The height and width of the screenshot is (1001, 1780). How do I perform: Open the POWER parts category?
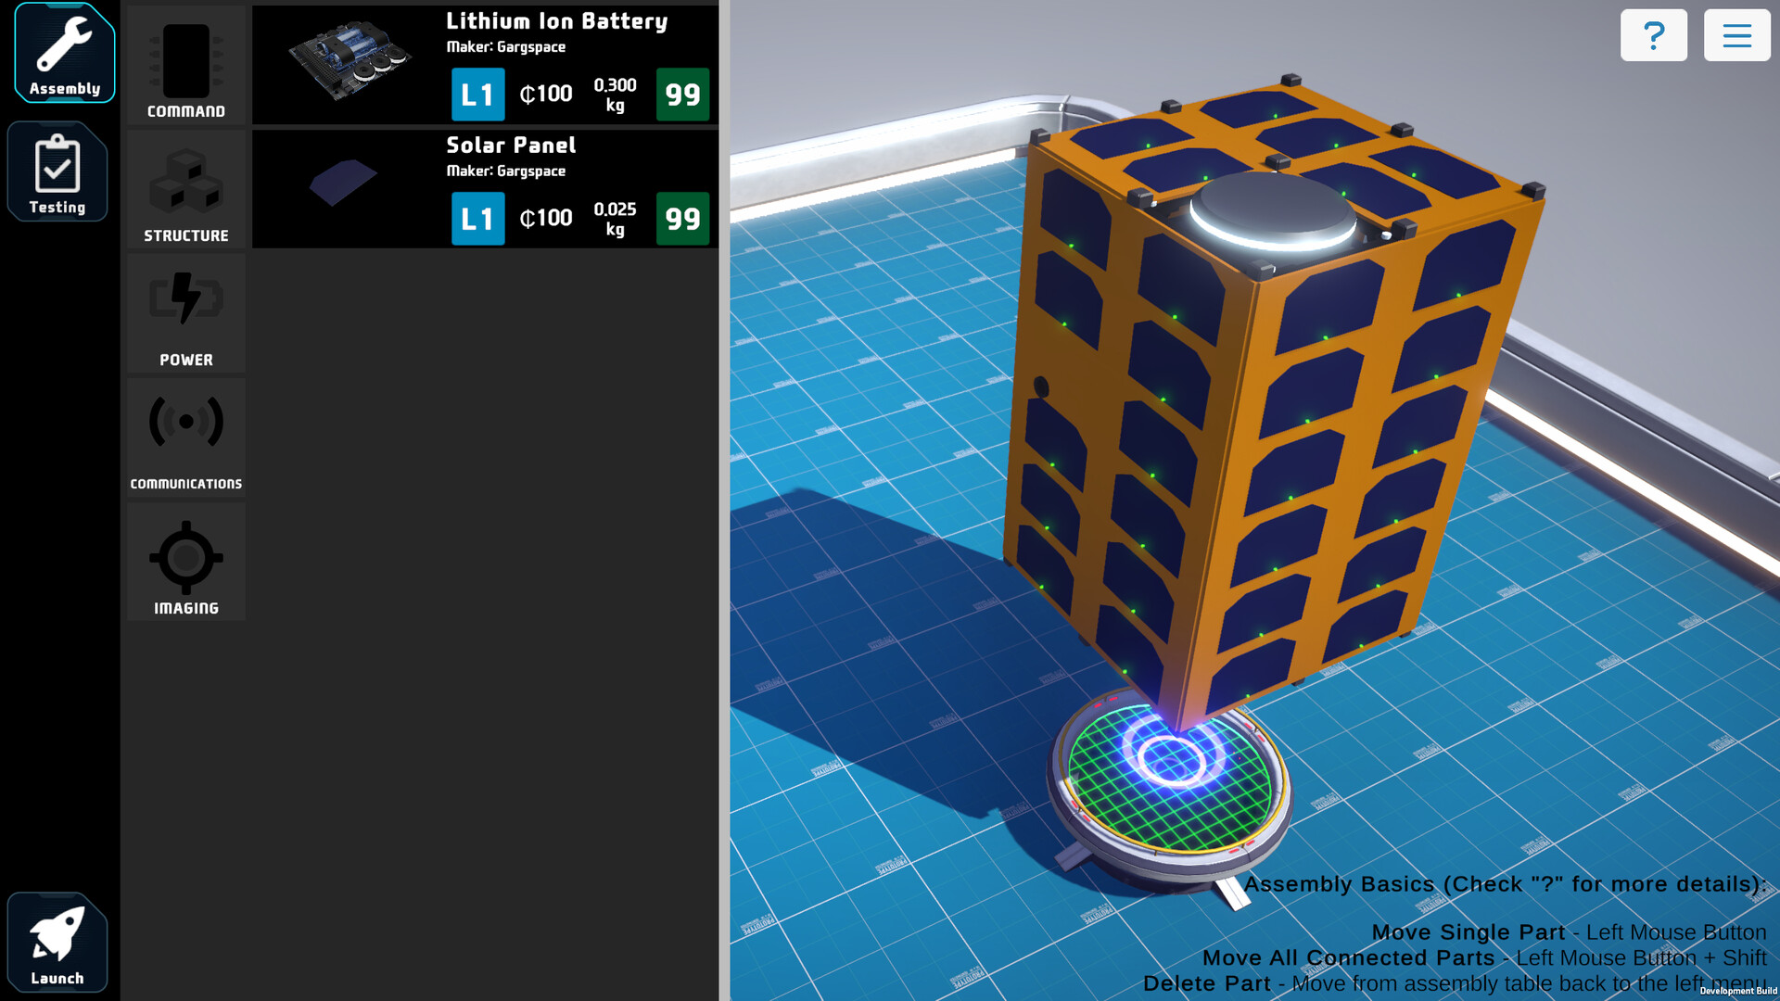[x=185, y=313]
